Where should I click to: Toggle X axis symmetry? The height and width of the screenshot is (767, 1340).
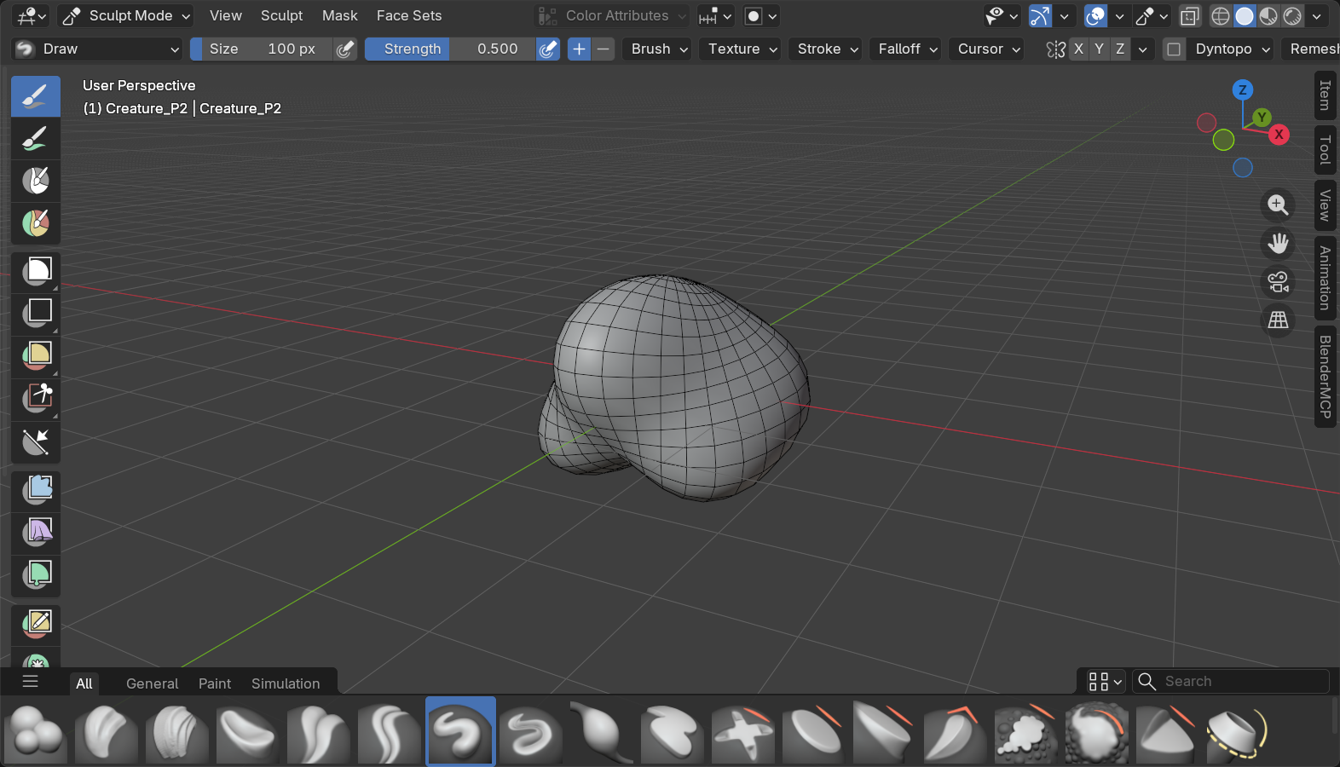[1078, 49]
